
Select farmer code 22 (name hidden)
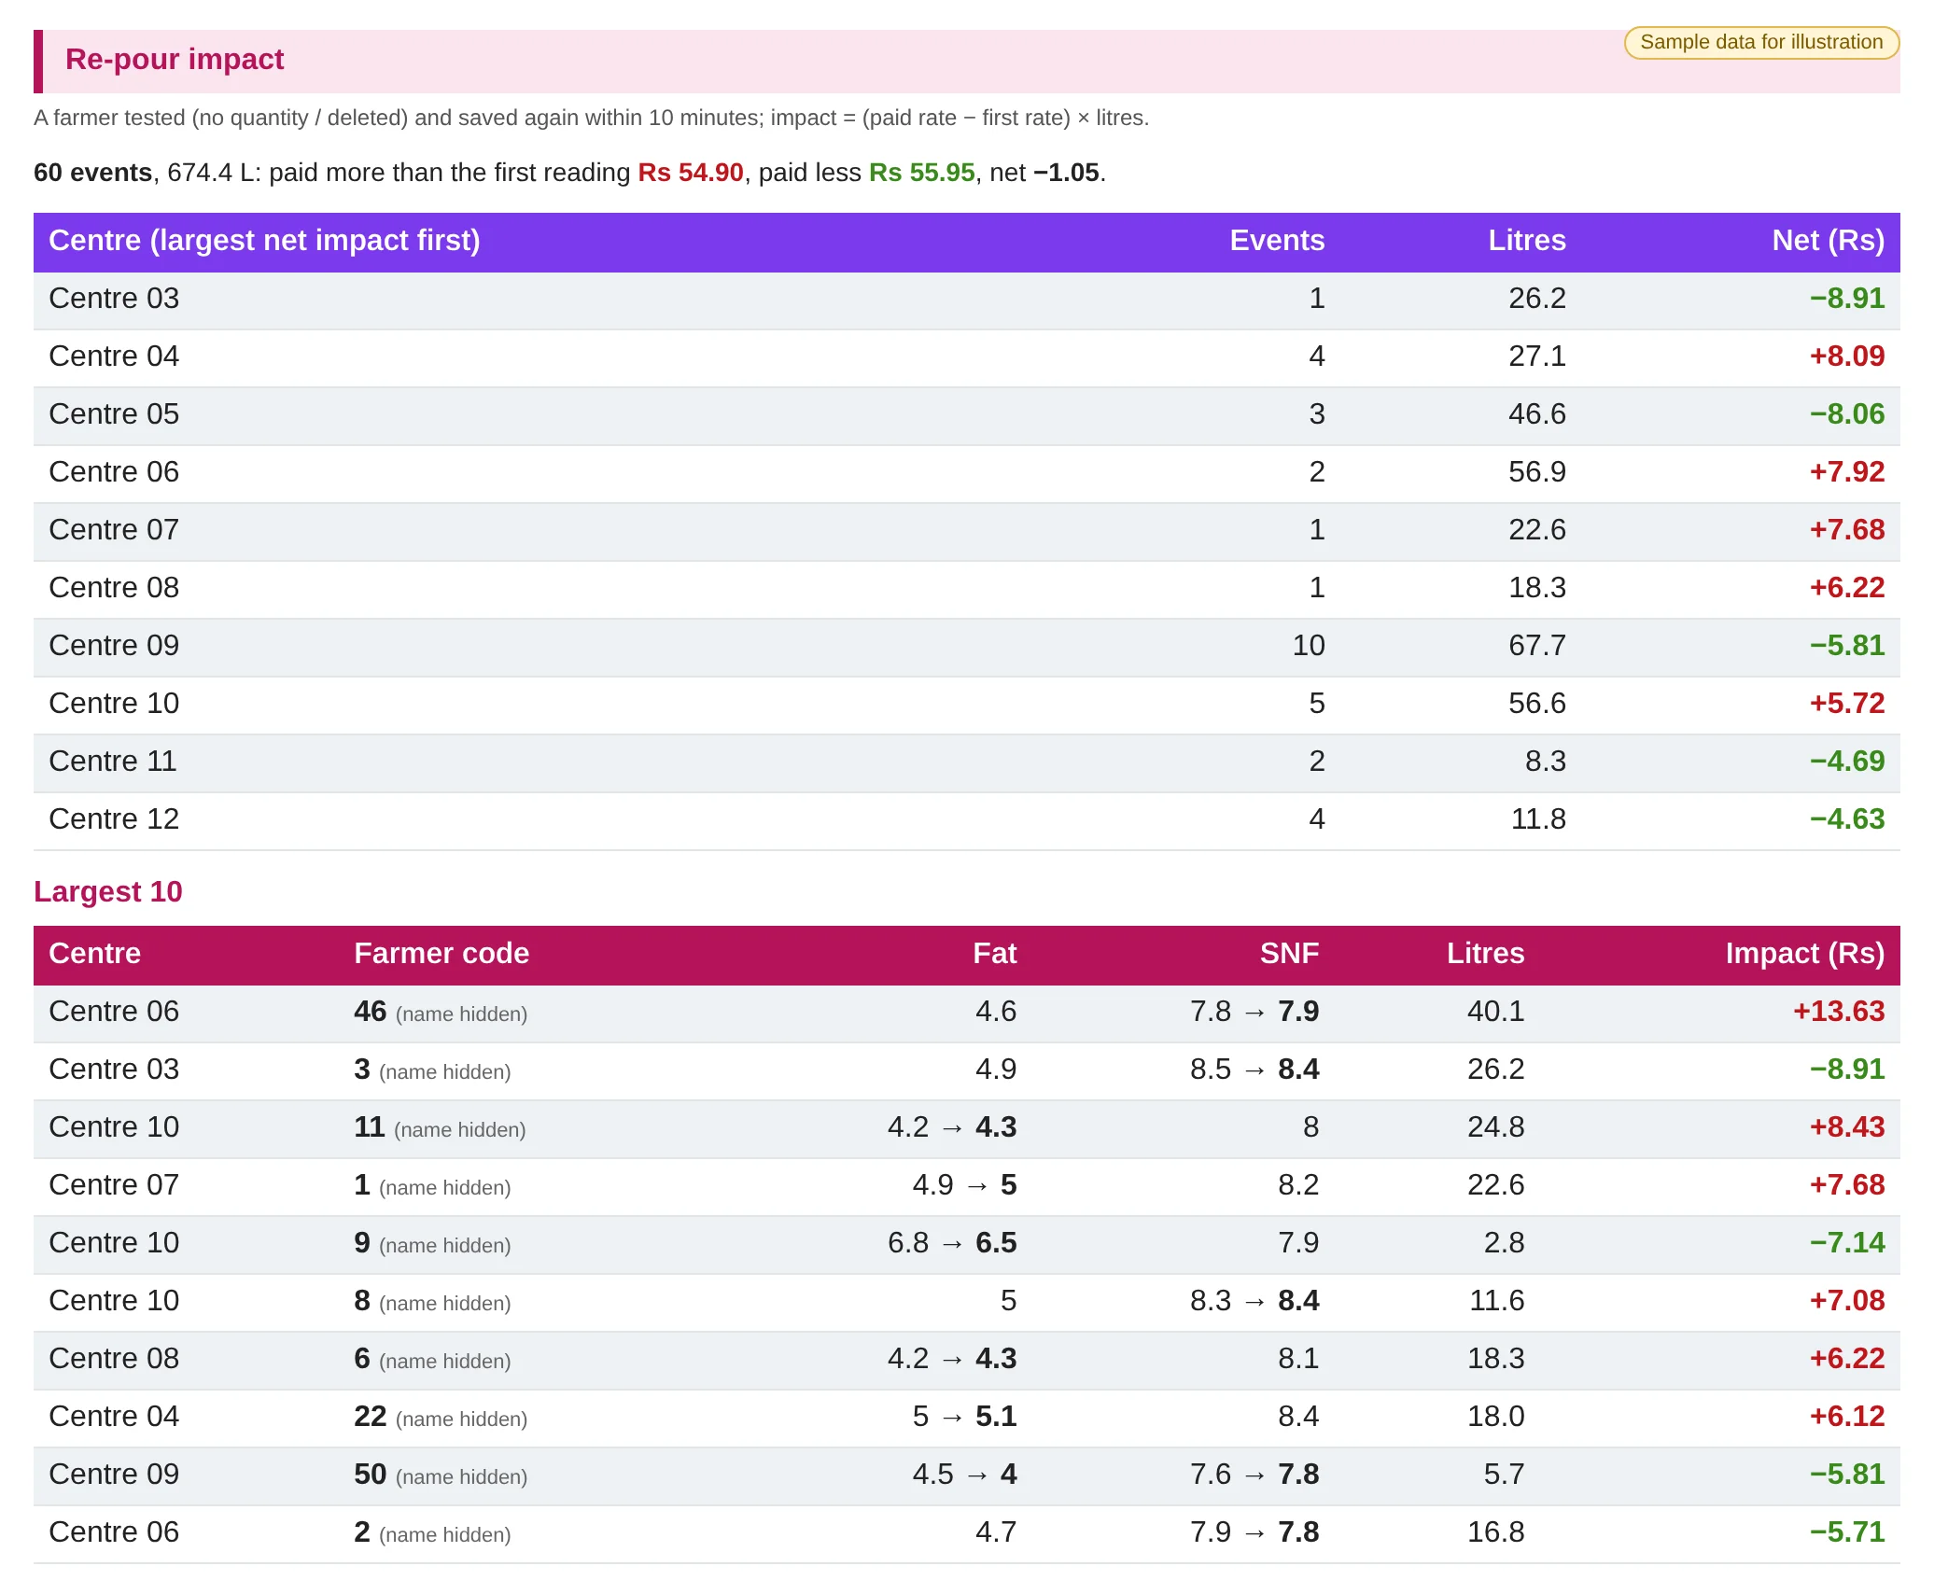click(x=441, y=1417)
